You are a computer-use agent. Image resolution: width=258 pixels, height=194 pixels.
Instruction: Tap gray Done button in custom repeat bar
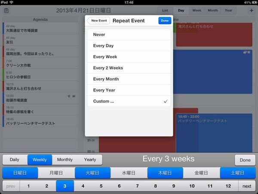(245, 160)
